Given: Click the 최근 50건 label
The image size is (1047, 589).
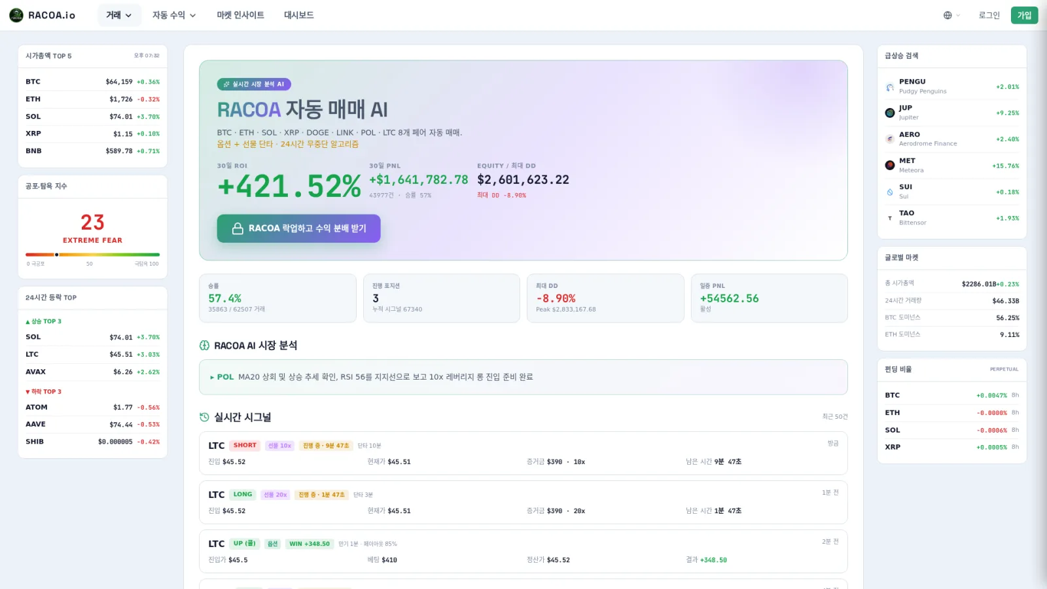Looking at the screenshot, I should (835, 417).
